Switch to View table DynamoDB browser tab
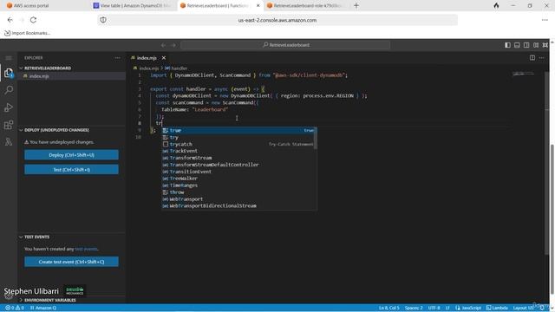The height and width of the screenshot is (312, 555). 133,6
